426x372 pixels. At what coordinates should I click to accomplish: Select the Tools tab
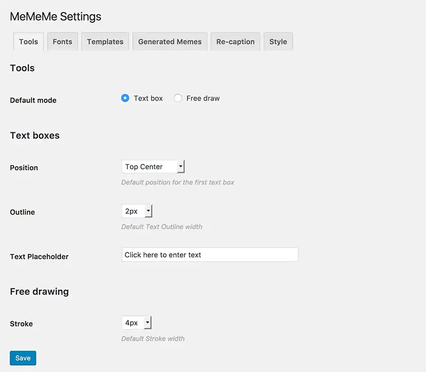pos(28,41)
